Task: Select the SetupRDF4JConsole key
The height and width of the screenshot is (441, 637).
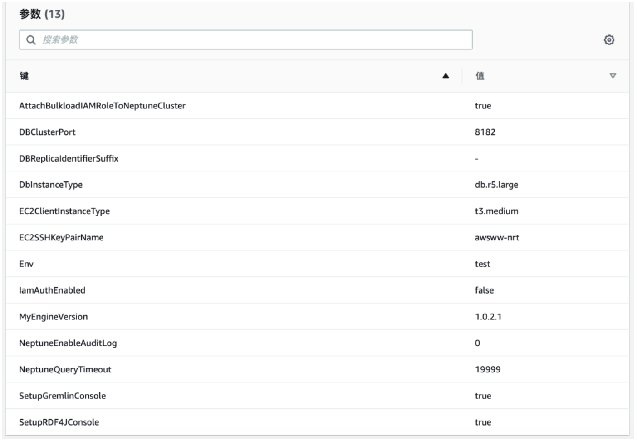Action: click(59, 422)
